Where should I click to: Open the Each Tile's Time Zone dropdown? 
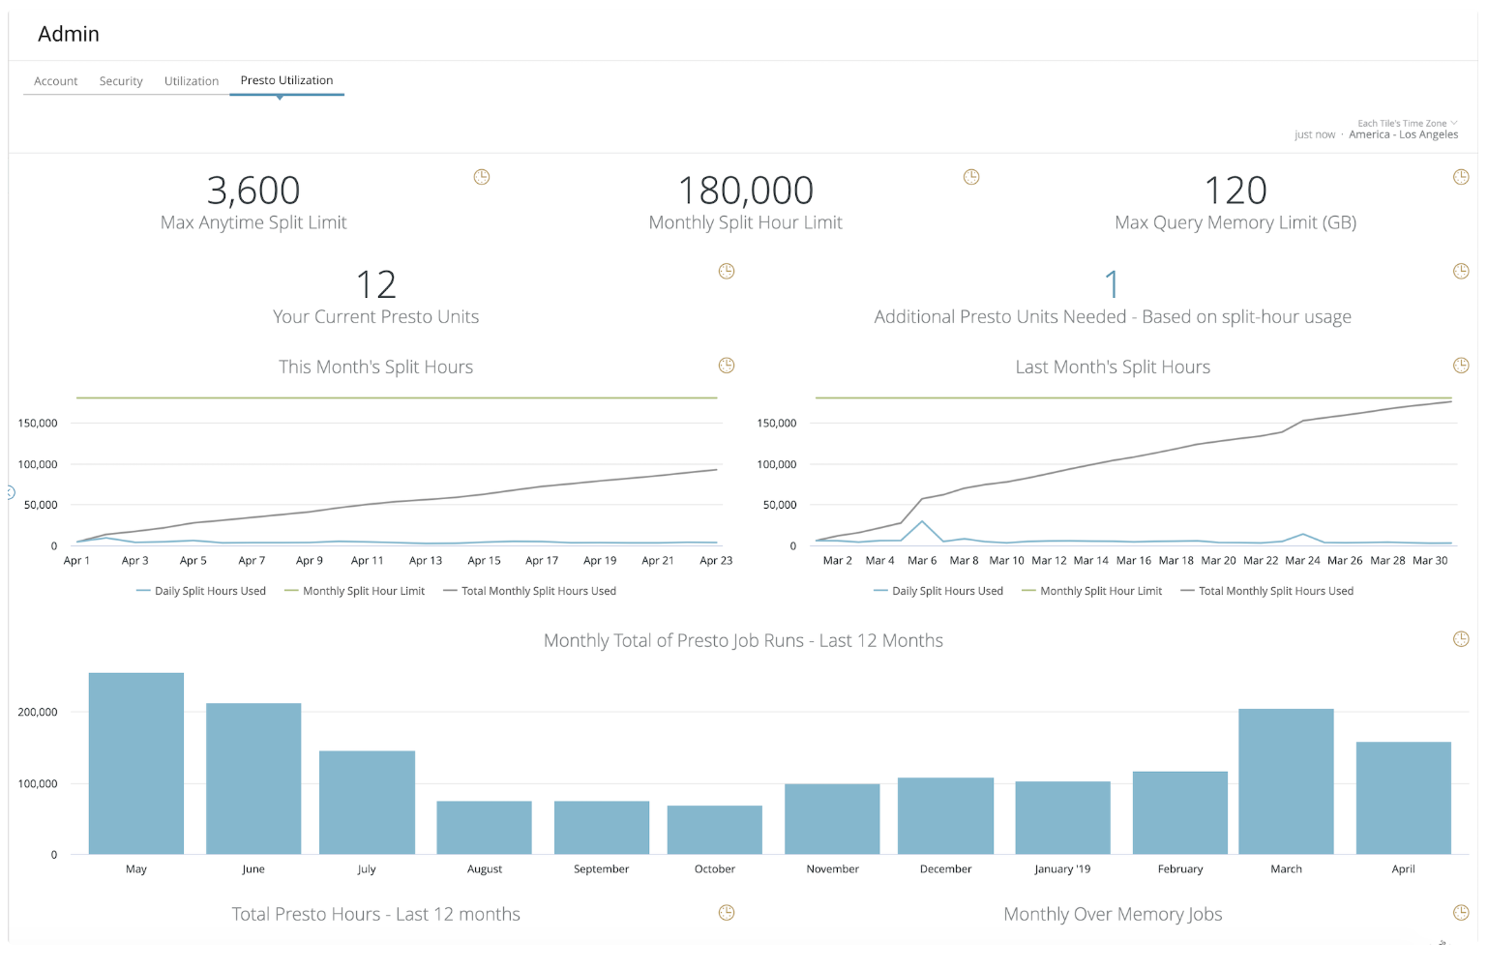coord(1407,124)
